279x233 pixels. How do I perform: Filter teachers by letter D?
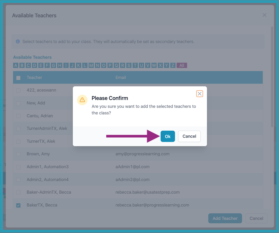pos(35,65)
